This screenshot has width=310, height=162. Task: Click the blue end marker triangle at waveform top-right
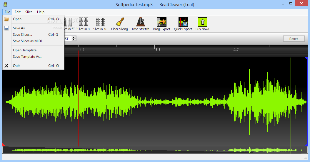[x=306, y=59]
